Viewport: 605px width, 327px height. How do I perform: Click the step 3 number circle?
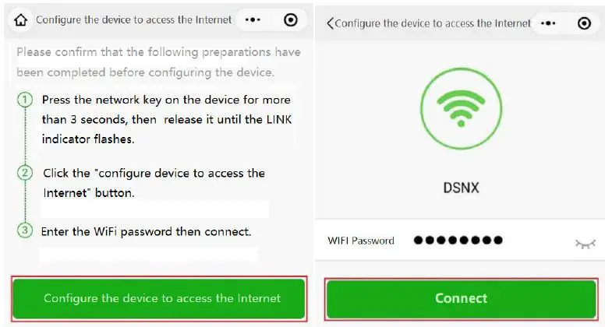(26, 231)
